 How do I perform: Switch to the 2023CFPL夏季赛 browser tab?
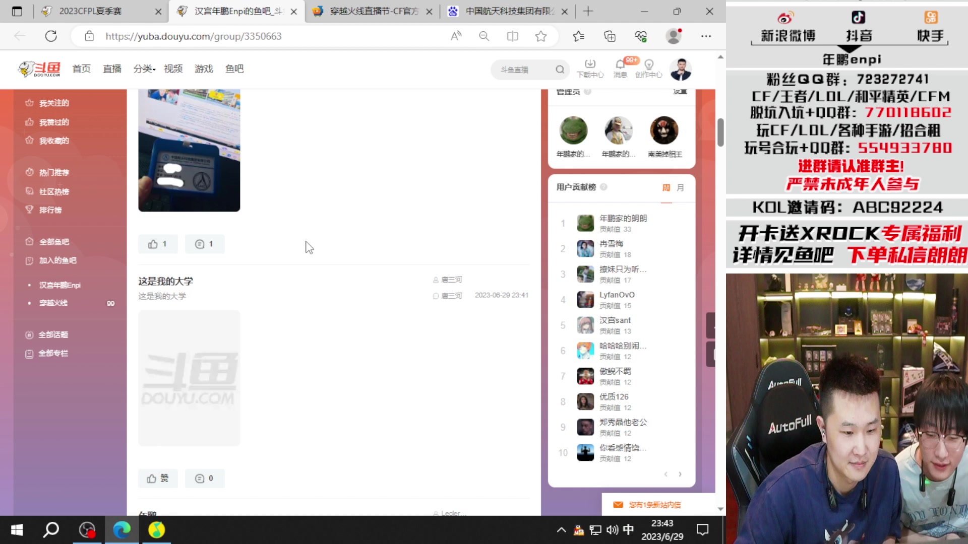click(91, 11)
